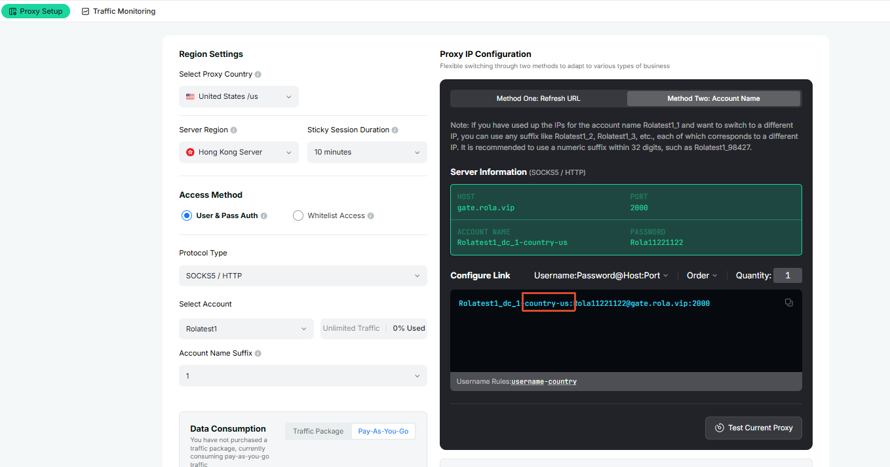Click the United States flag icon
890x467 pixels.
pos(190,96)
